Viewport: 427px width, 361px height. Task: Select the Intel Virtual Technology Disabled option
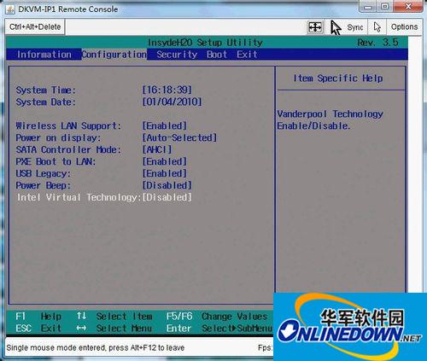(x=167, y=197)
